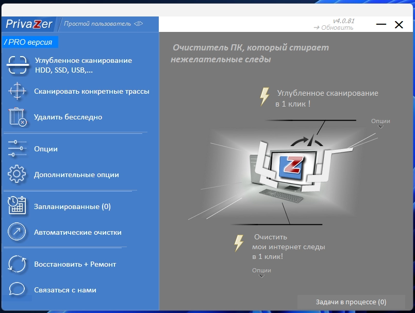Image resolution: width=415 pixels, height=313 pixels.
Task: Click the crosshair scan specific traces icon
Action: point(17,91)
